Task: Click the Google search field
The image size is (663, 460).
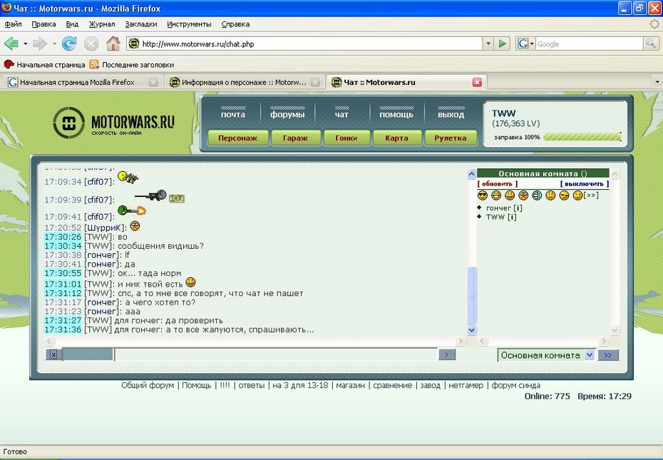Action: [x=590, y=44]
